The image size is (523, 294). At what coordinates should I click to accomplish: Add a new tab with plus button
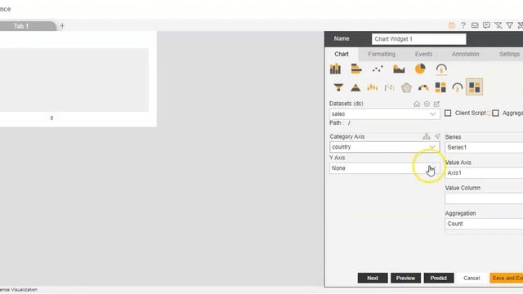pos(62,25)
